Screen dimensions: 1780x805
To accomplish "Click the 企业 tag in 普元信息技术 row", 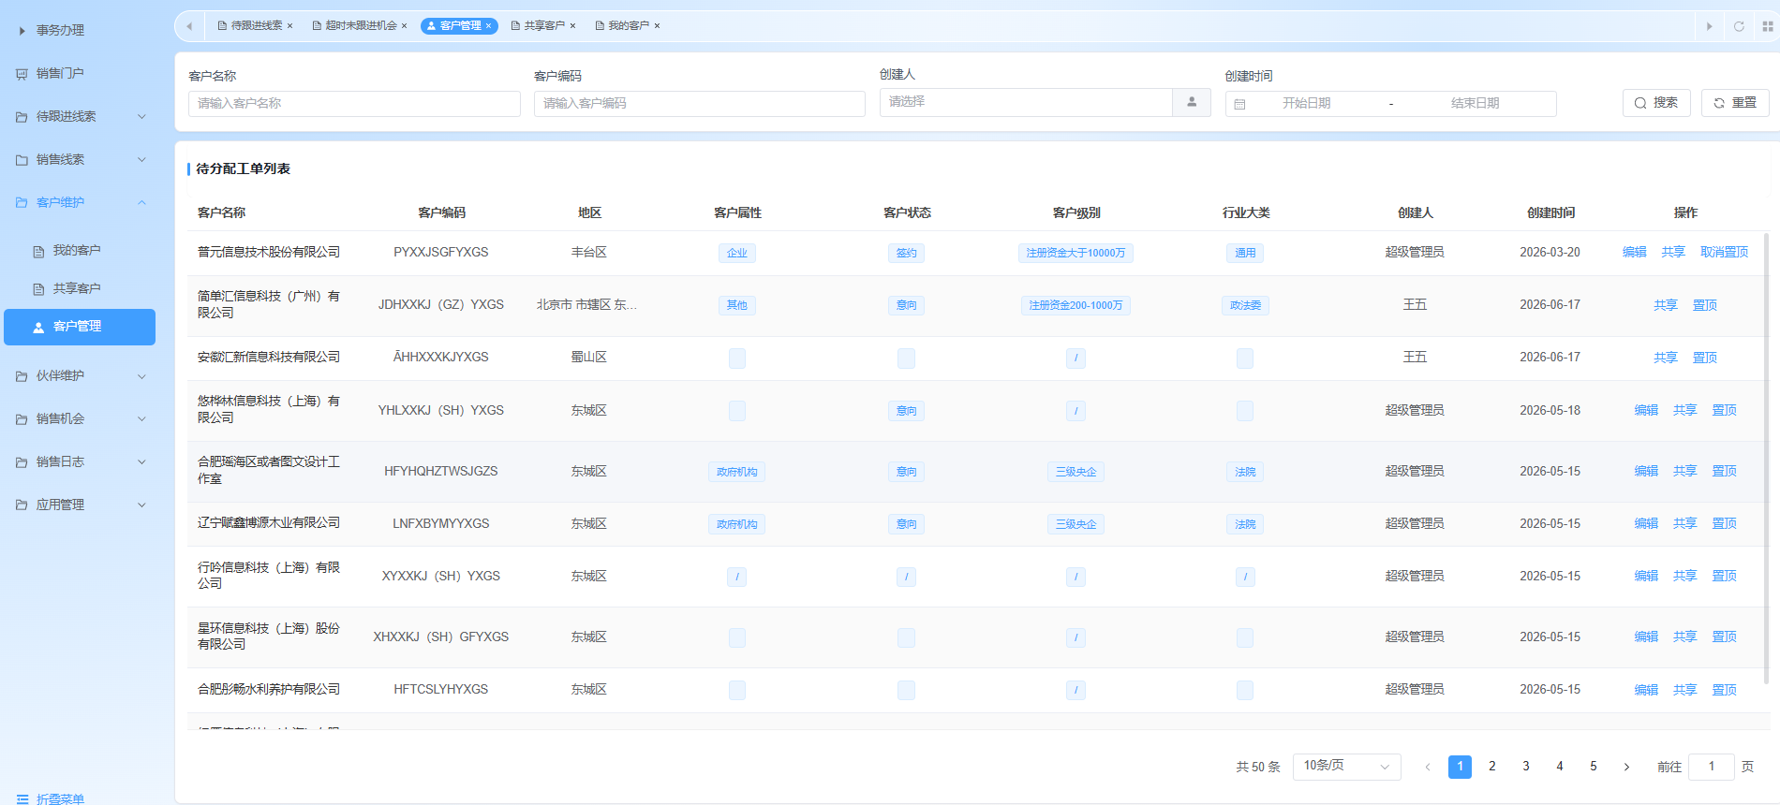I will point(737,254).
